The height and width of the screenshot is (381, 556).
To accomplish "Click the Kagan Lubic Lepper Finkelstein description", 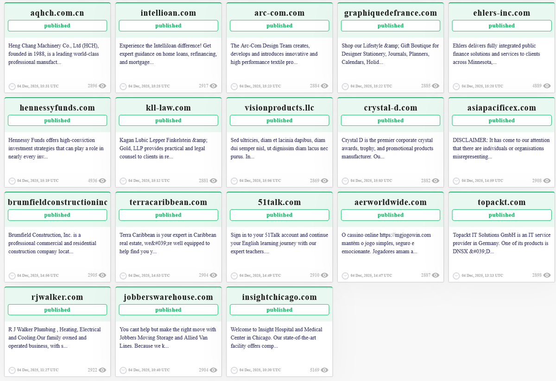I will point(164,148).
